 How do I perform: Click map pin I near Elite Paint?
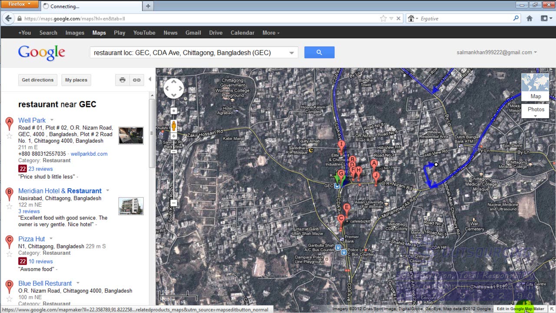341,147
